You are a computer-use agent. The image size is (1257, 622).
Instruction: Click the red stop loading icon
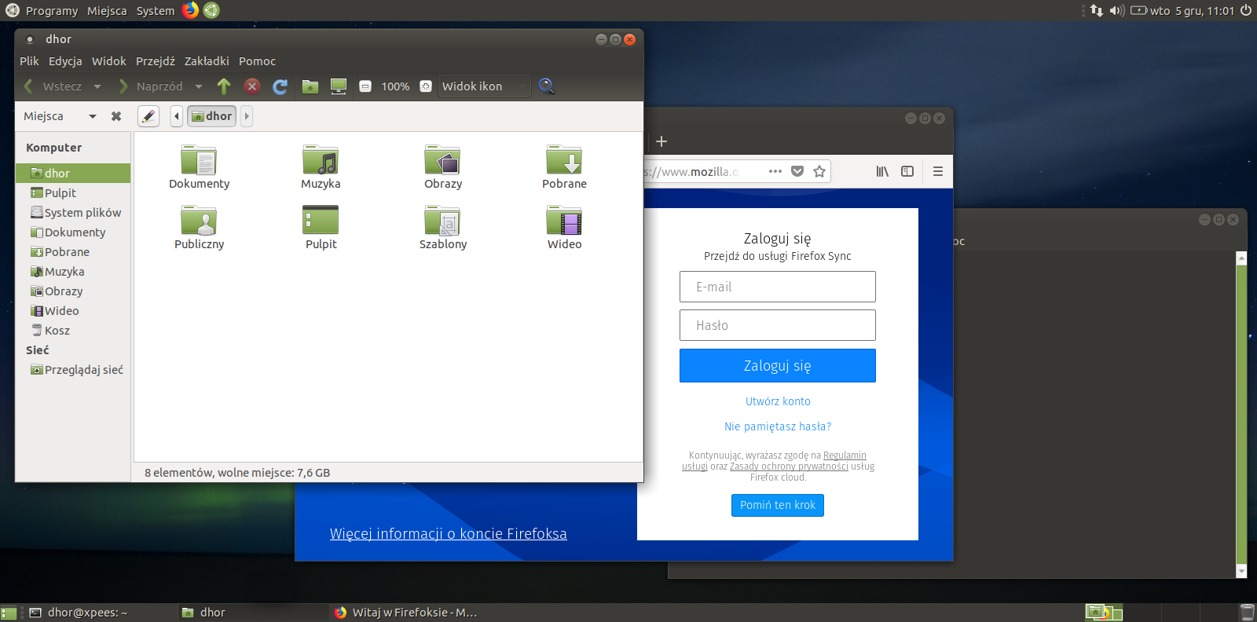(x=252, y=86)
